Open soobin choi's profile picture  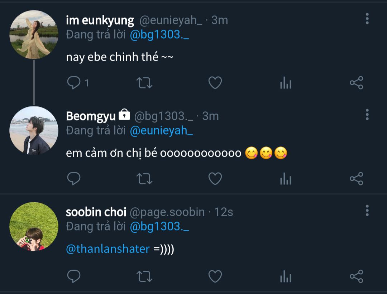coord(34,226)
